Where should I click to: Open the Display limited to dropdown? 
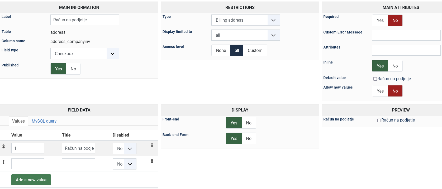point(245,35)
